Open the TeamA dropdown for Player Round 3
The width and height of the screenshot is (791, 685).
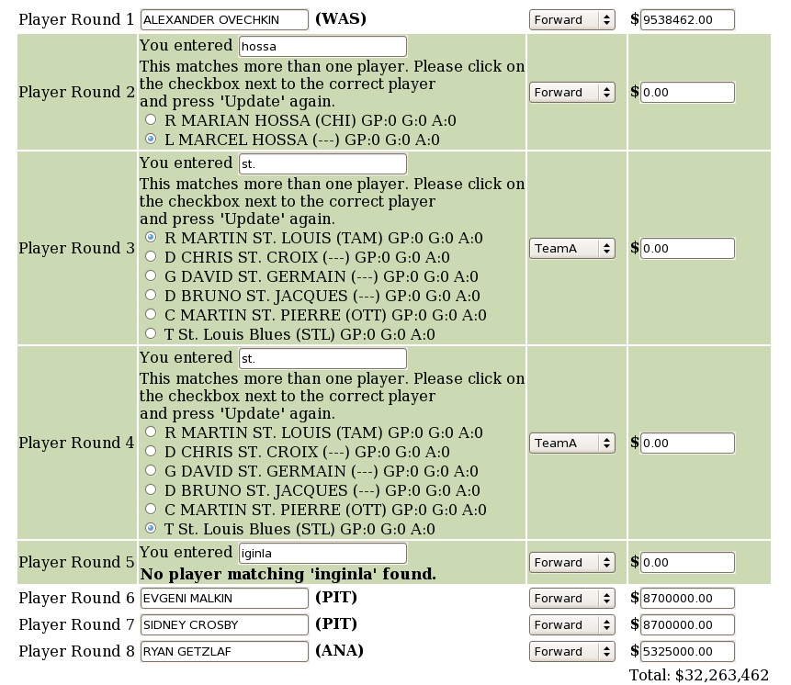click(x=572, y=249)
